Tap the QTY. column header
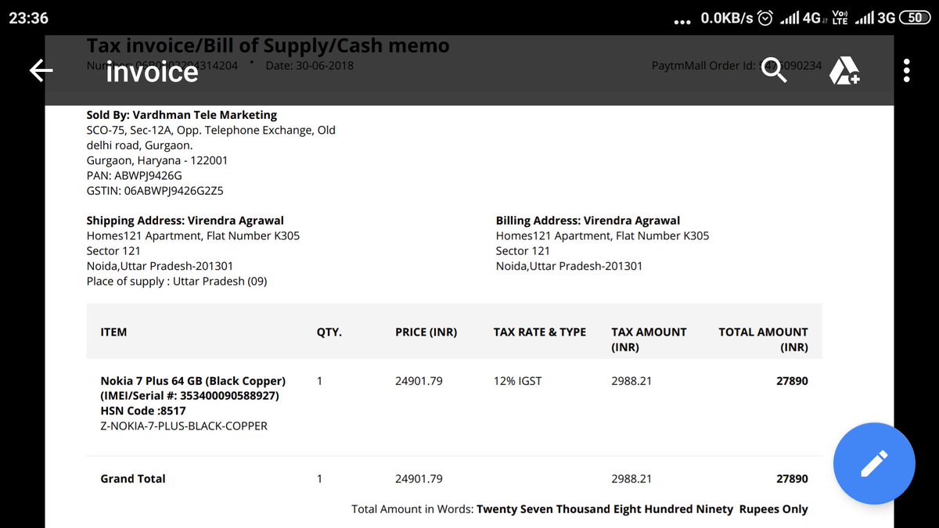Image resolution: width=939 pixels, height=528 pixels. tap(329, 332)
